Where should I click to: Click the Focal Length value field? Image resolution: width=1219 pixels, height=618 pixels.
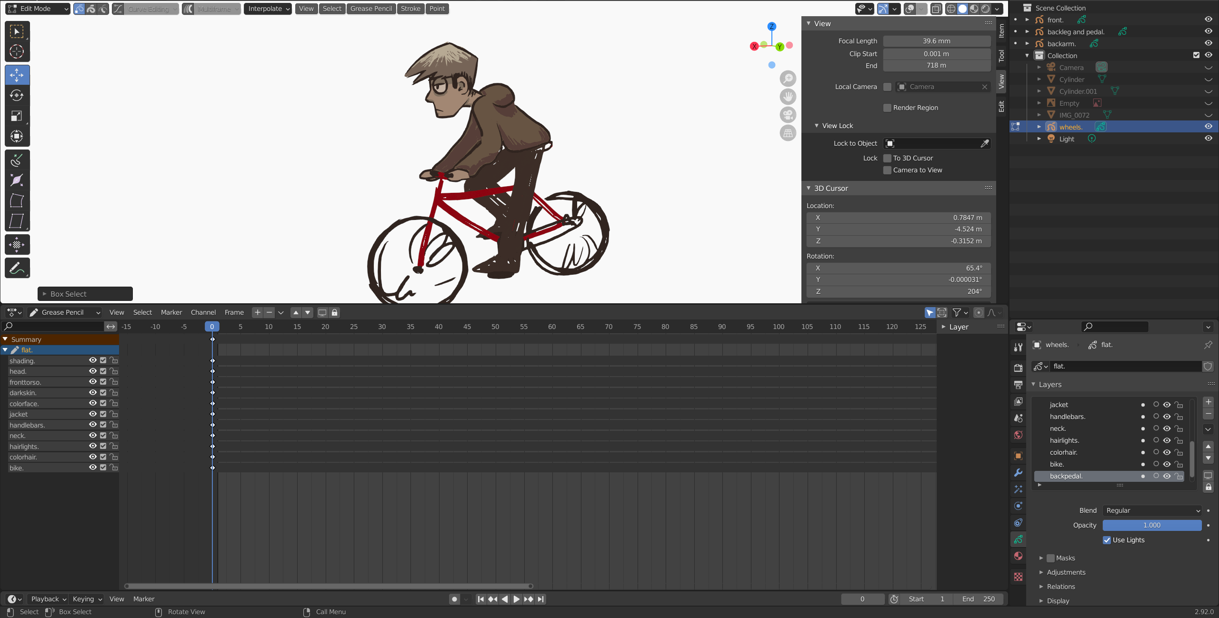pos(937,41)
